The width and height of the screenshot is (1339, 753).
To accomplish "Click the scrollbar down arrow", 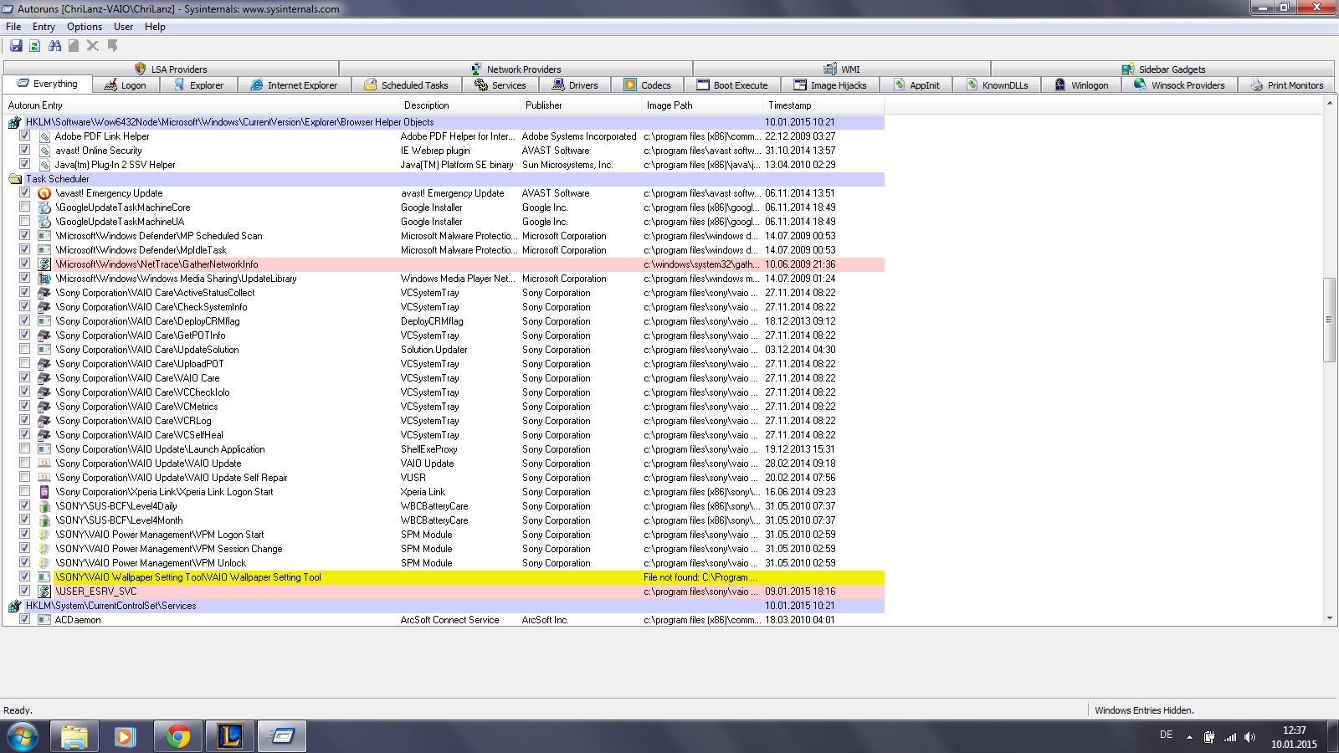I will (x=1329, y=618).
